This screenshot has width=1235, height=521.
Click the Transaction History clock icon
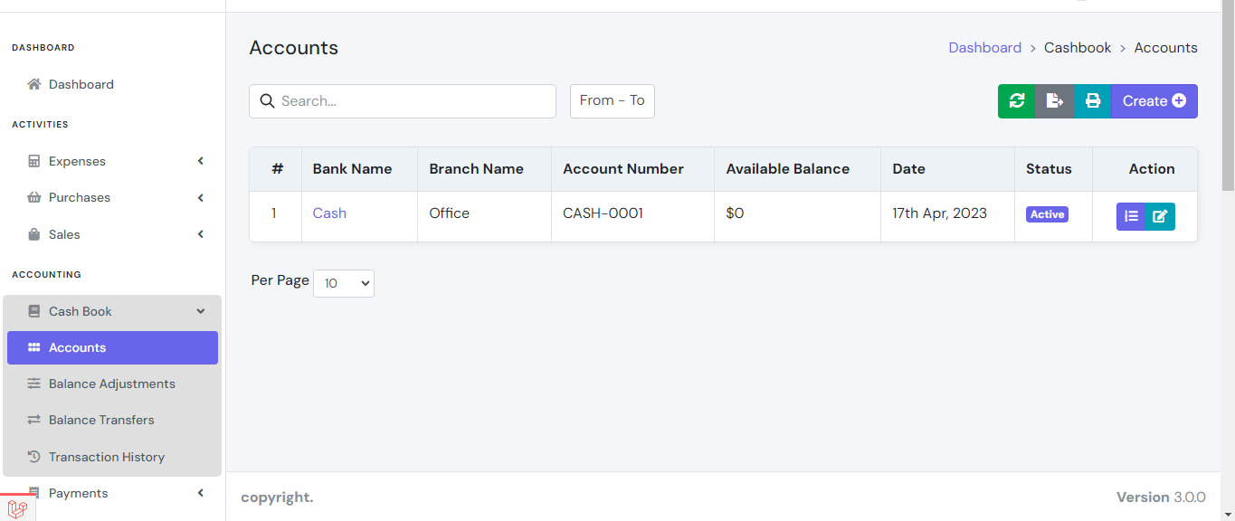point(34,456)
